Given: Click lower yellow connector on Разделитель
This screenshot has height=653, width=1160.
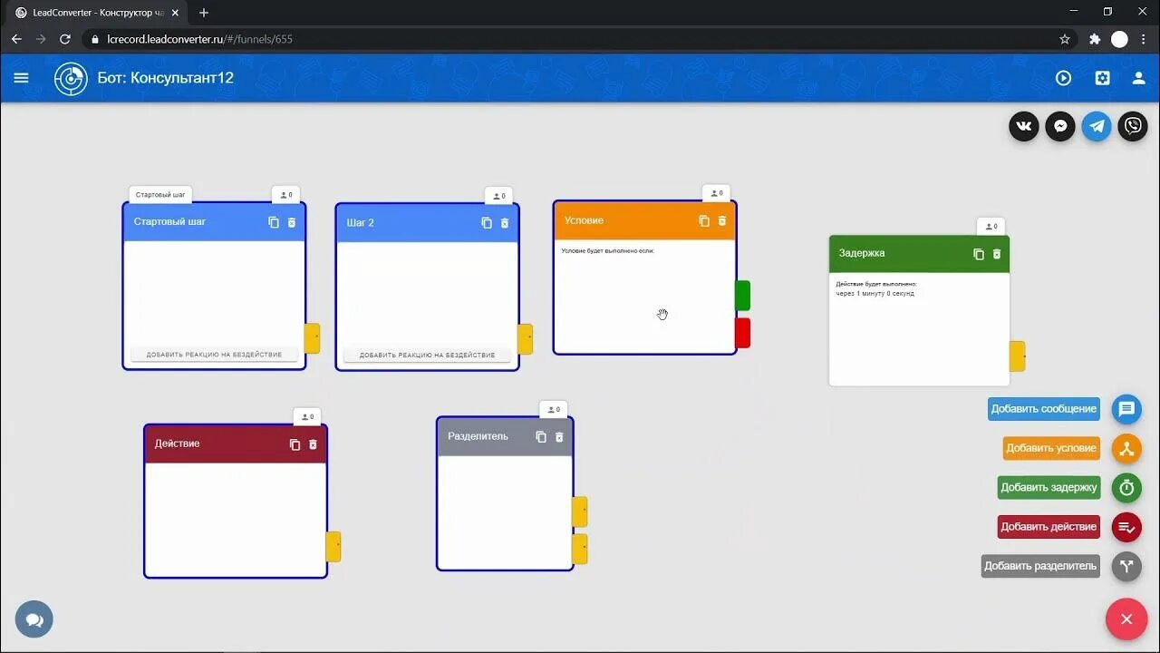Looking at the screenshot, I should [x=579, y=549].
